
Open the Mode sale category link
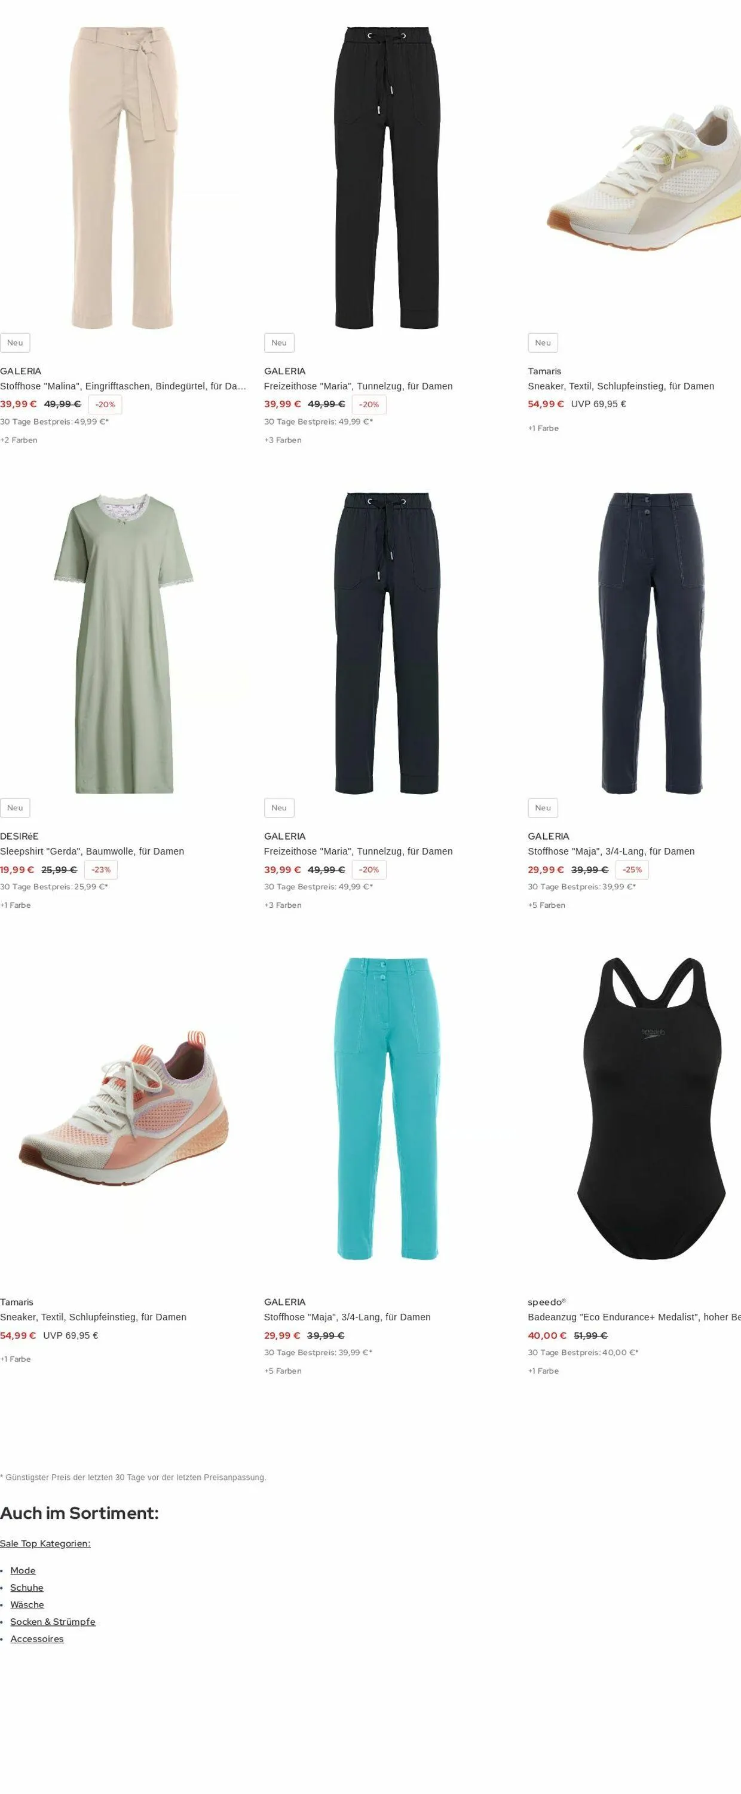23,1570
